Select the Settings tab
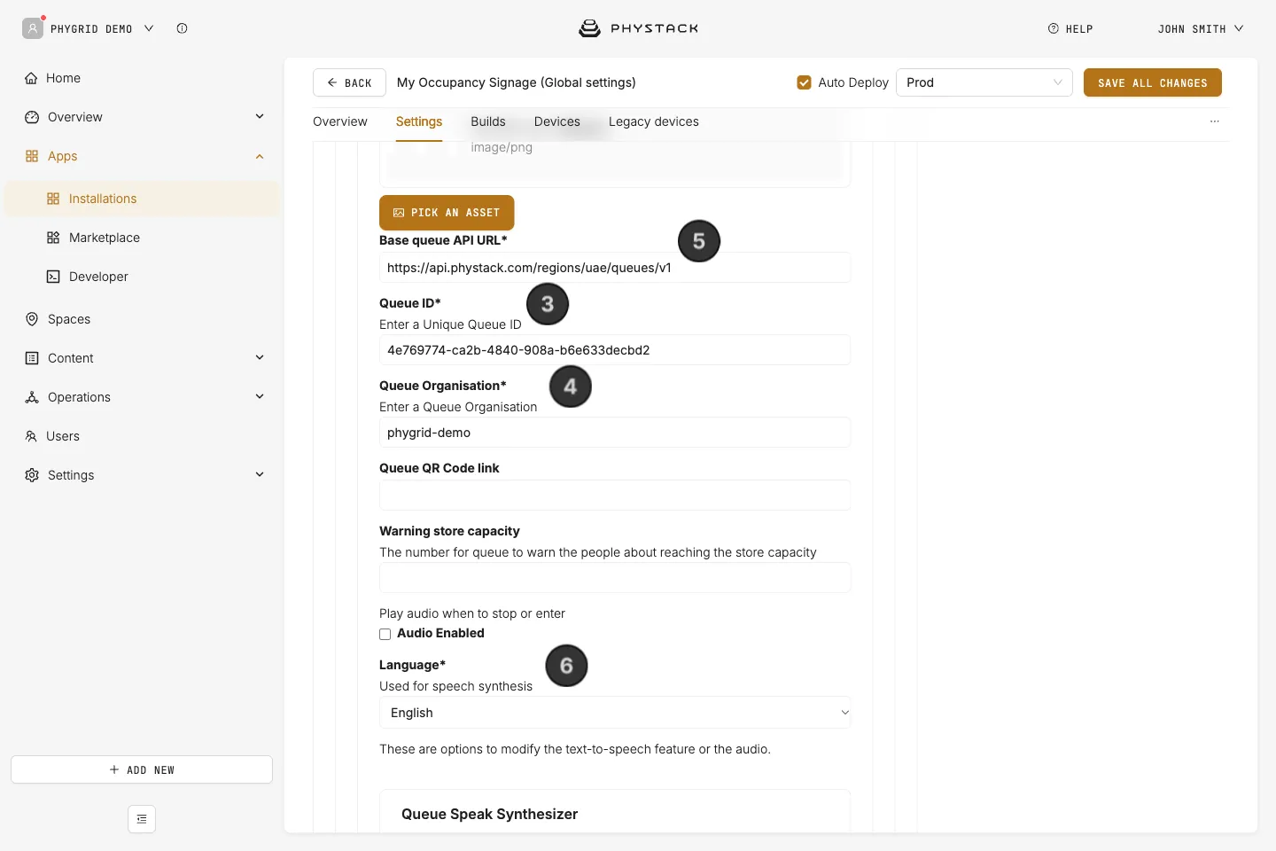This screenshot has width=1276, height=851. (x=419, y=121)
